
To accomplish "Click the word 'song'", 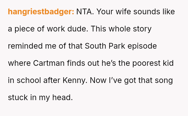I will point(164,80).
